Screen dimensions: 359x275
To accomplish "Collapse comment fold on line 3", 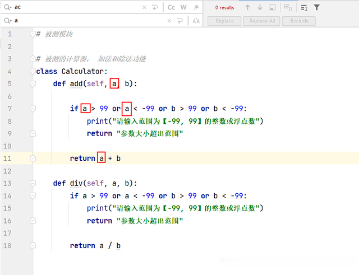I will coord(33,59).
